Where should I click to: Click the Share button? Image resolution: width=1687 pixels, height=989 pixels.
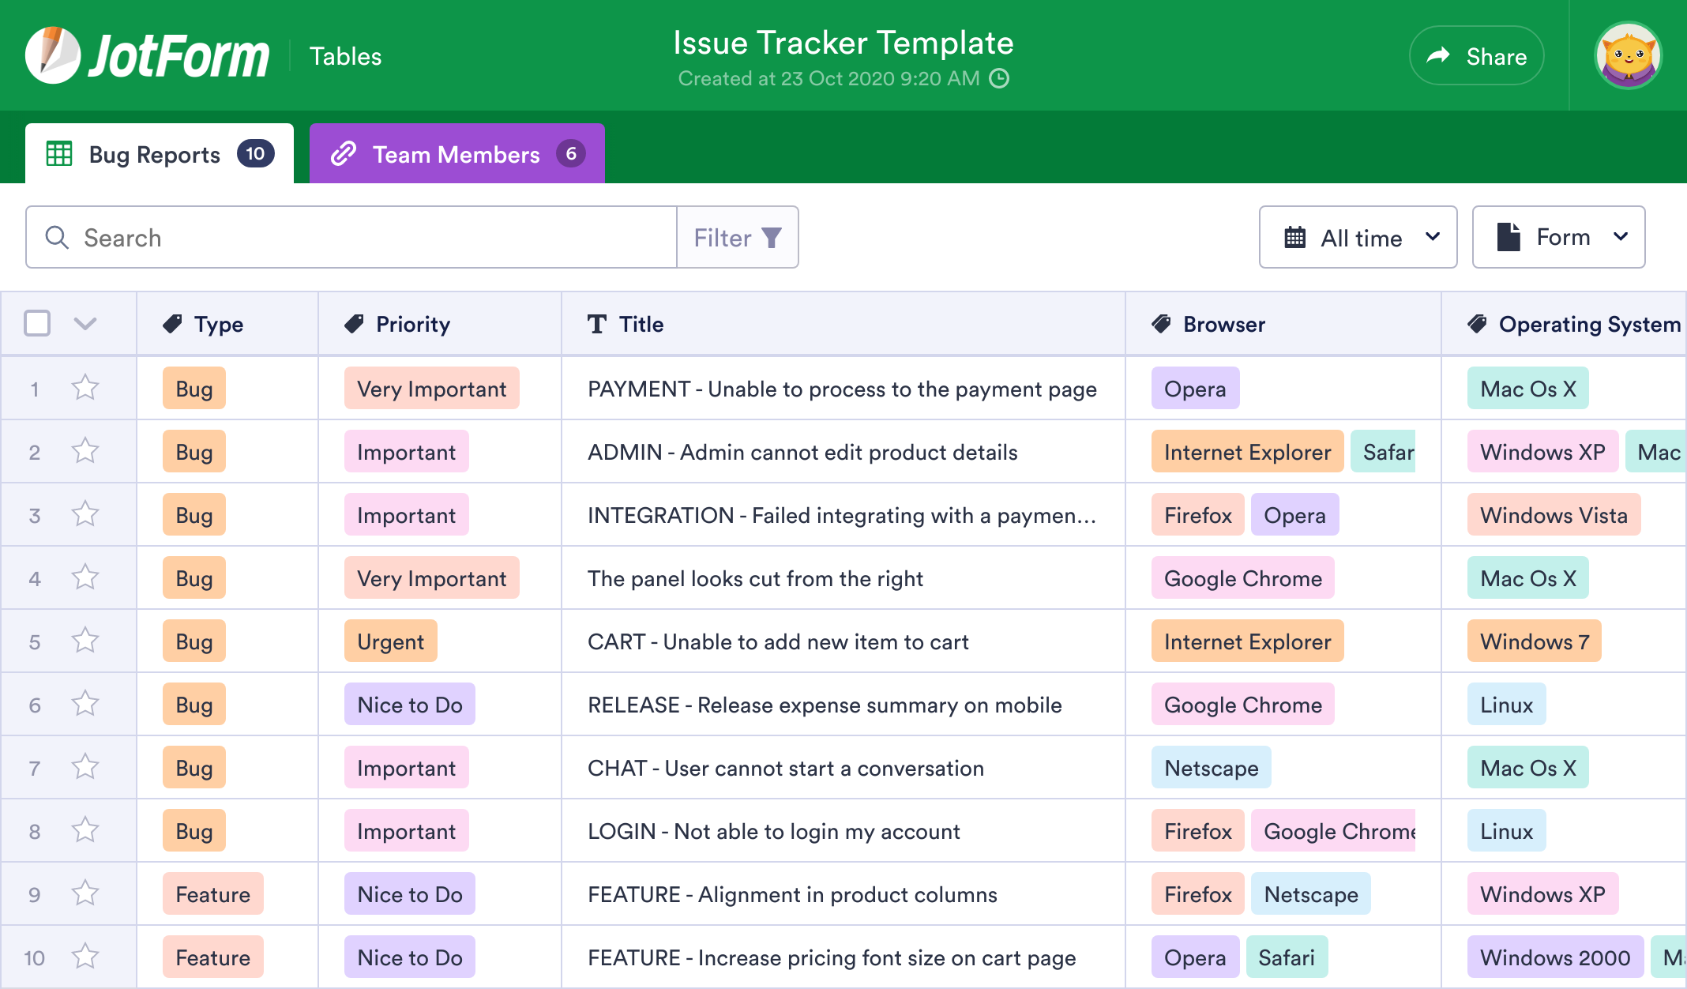(1476, 55)
